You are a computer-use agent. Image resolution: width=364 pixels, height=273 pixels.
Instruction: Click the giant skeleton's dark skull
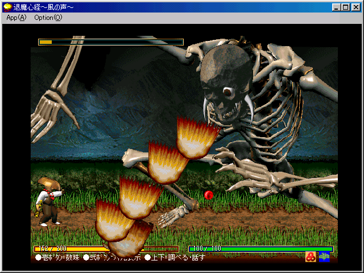coord(226,83)
